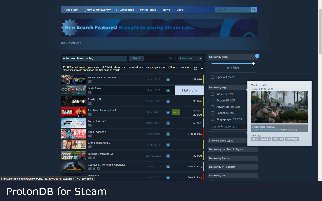Check the Singleplayer tag filter
Viewport: 322px width, 201px height.
(212, 119)
